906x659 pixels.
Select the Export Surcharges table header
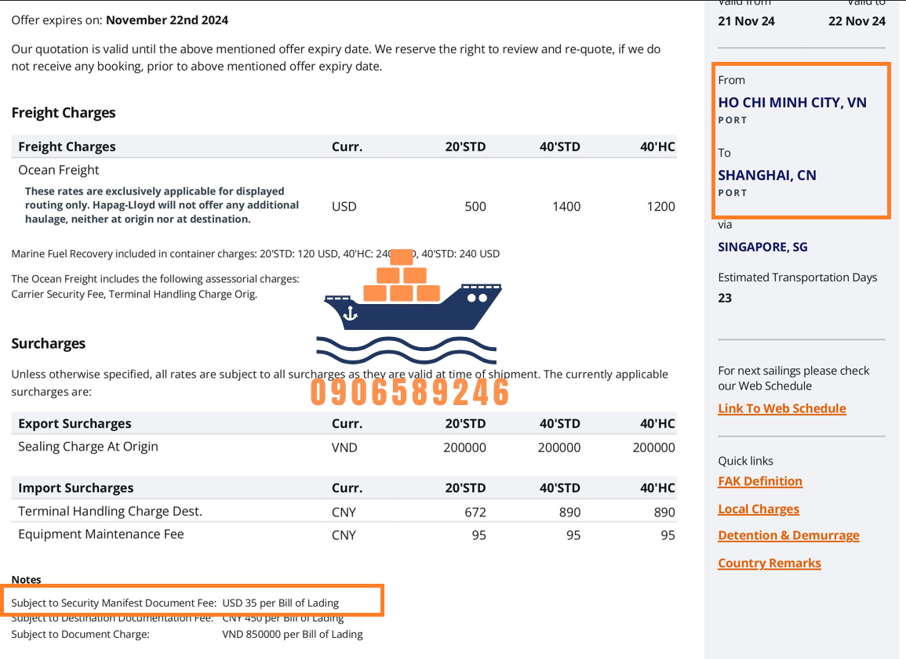coord(75,424)
